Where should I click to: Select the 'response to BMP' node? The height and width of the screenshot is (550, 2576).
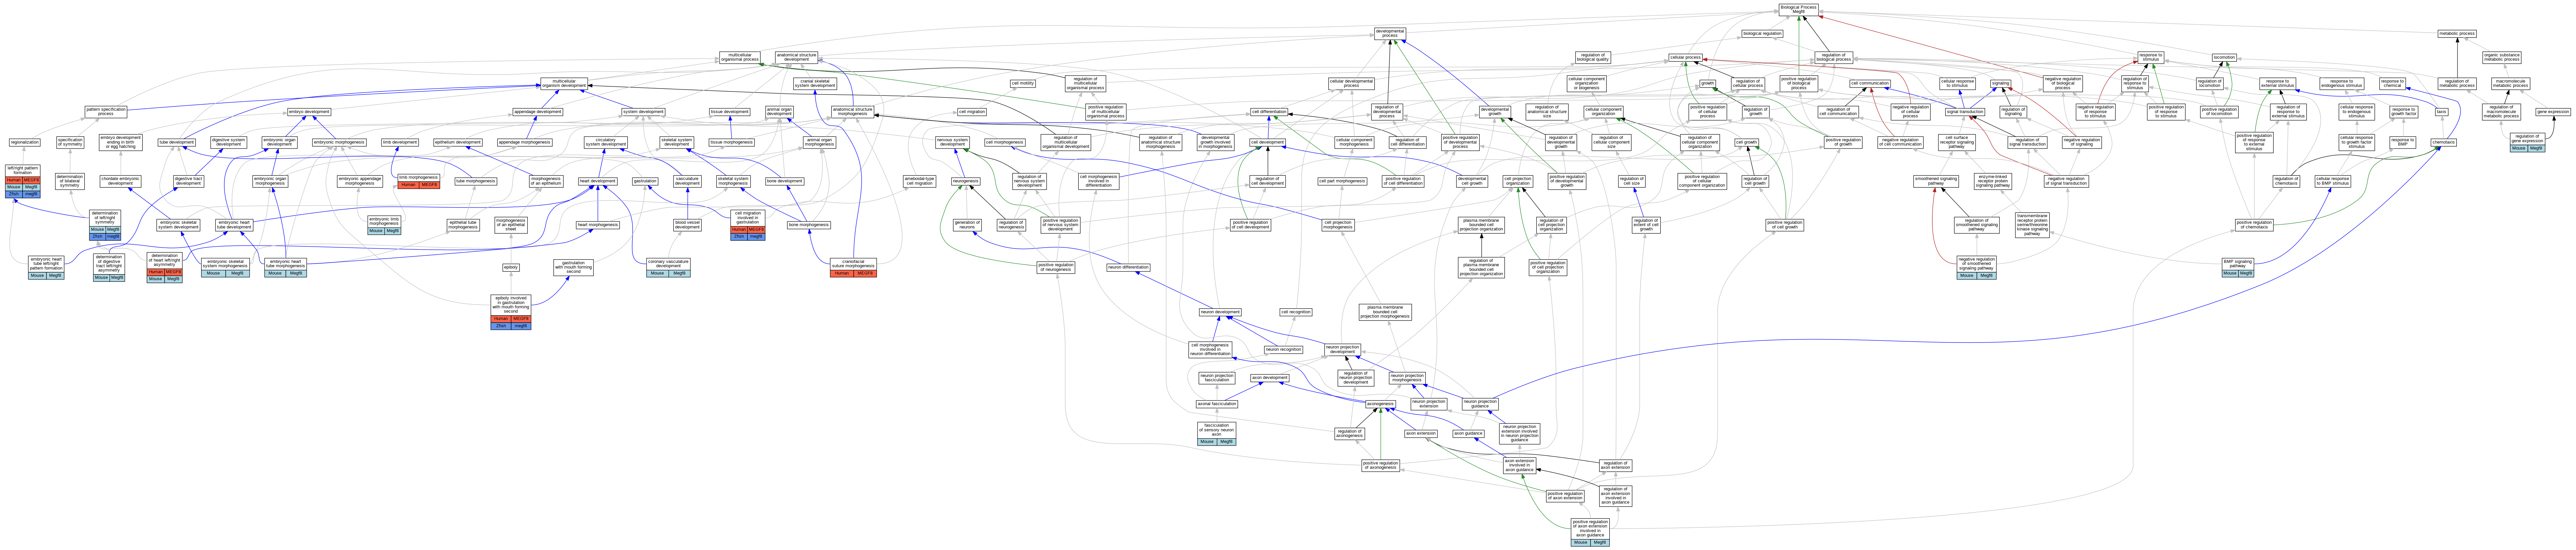(2403, 143)
